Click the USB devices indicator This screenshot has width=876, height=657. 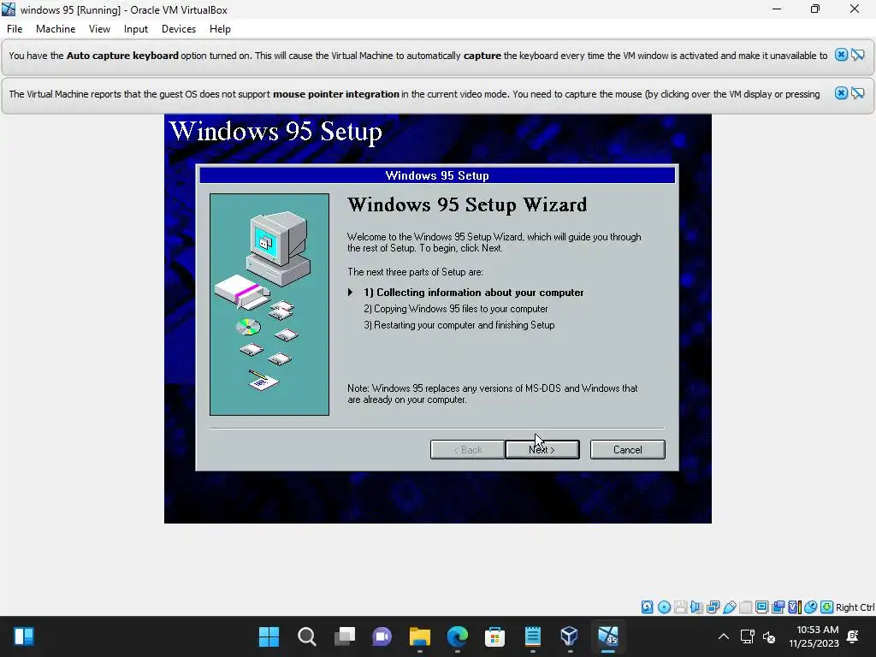729,607
